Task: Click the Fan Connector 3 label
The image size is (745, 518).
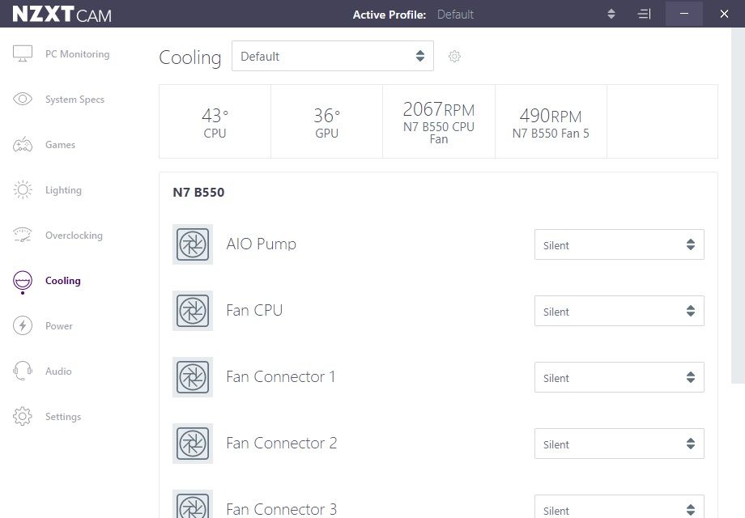Action: (x=281, y=509)
